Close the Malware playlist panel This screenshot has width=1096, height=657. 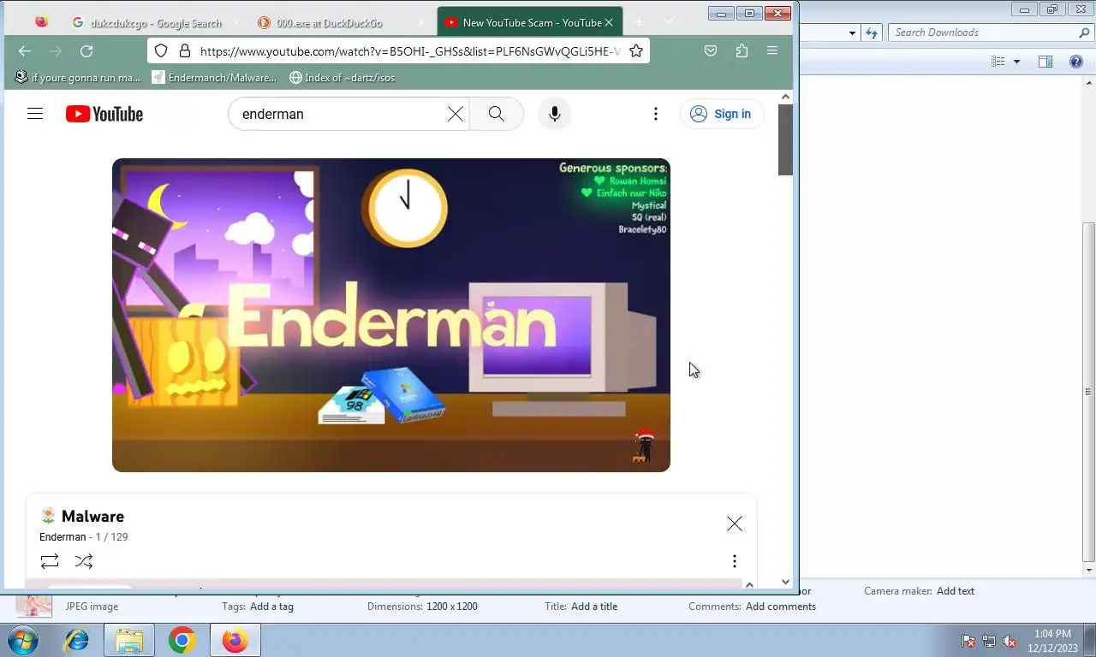(735, 524)
